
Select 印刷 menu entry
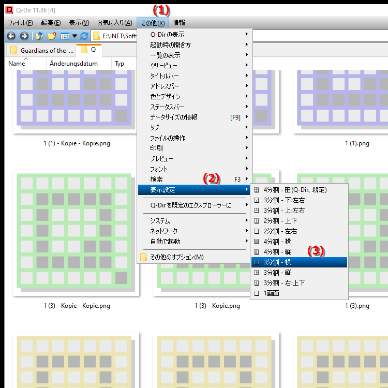[x=195, y=148]
